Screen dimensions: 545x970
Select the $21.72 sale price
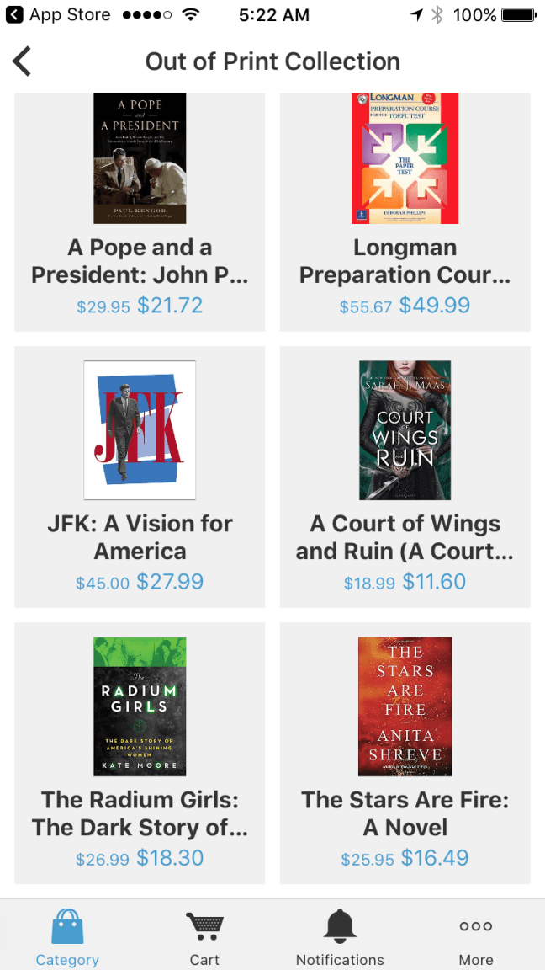[170, 306]
